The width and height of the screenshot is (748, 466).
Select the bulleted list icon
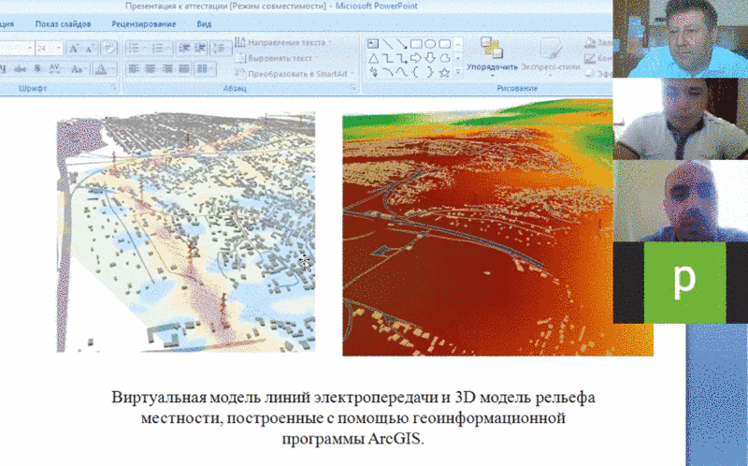coord(133,47)
